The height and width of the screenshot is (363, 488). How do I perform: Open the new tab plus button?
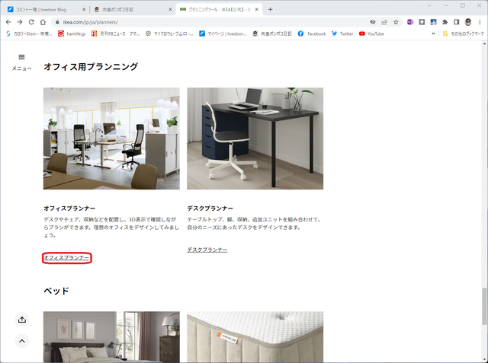270,9
